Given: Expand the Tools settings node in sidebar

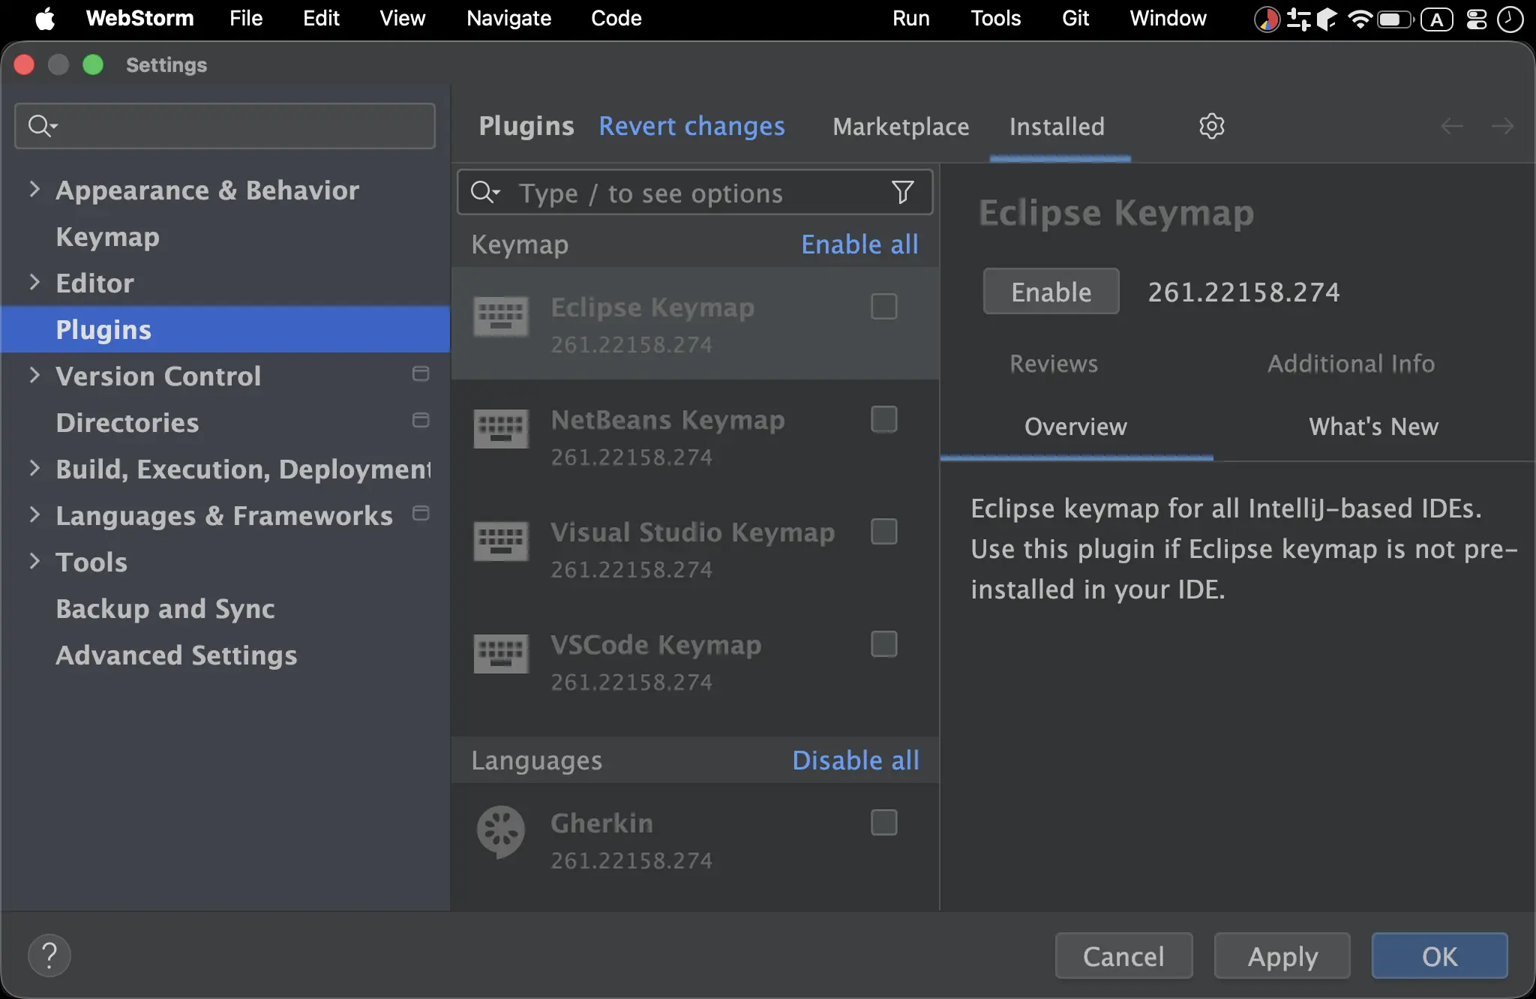Looking at the screenshot, I should (x=34, y=561).
